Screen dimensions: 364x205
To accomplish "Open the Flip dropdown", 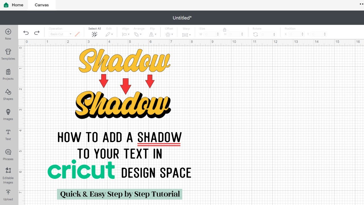I will [153, 34].
